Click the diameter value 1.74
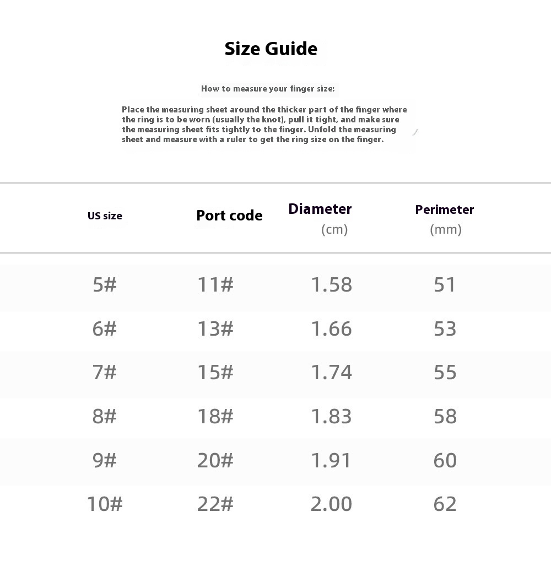Viewport: 551px width, 571px height. tap(331, 372)
